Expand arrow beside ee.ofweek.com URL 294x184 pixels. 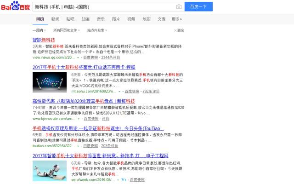pos(118,180)
